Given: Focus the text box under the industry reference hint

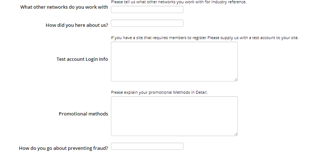Looking at the screenshot, I should (147, 9).
